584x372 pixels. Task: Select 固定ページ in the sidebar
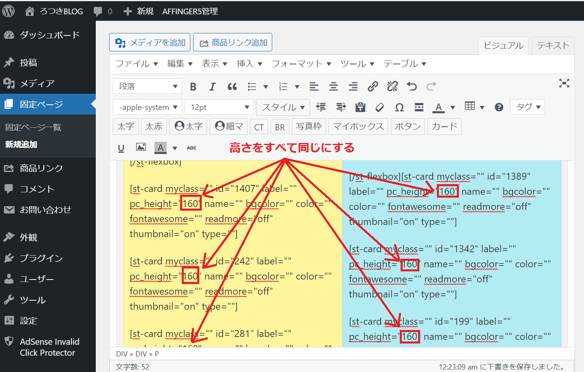pos(48,104)
